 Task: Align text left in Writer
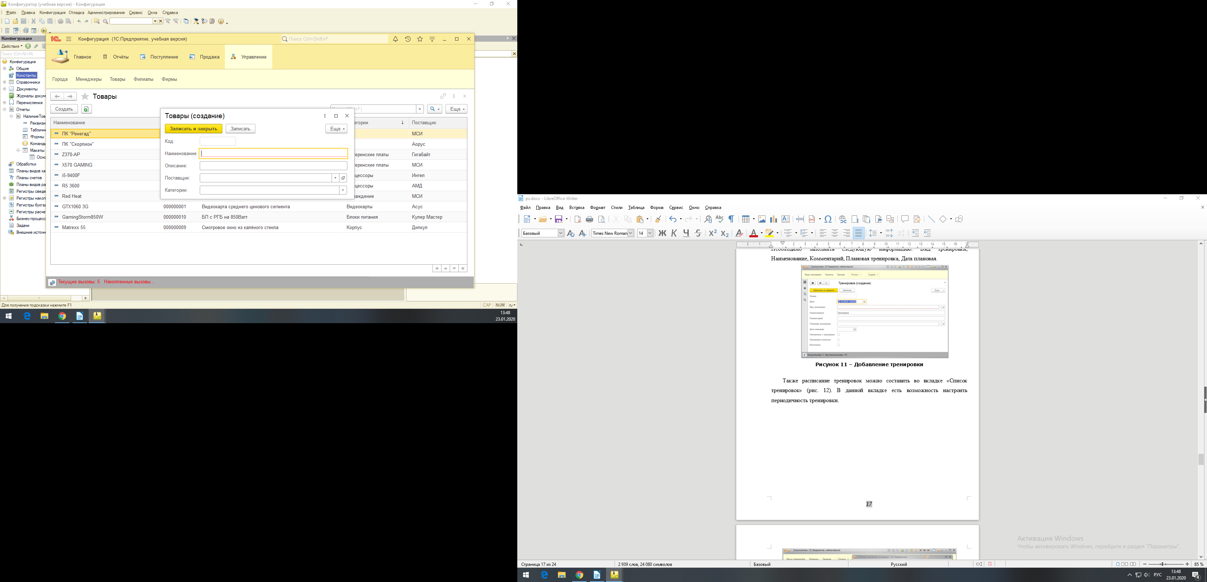823,233
